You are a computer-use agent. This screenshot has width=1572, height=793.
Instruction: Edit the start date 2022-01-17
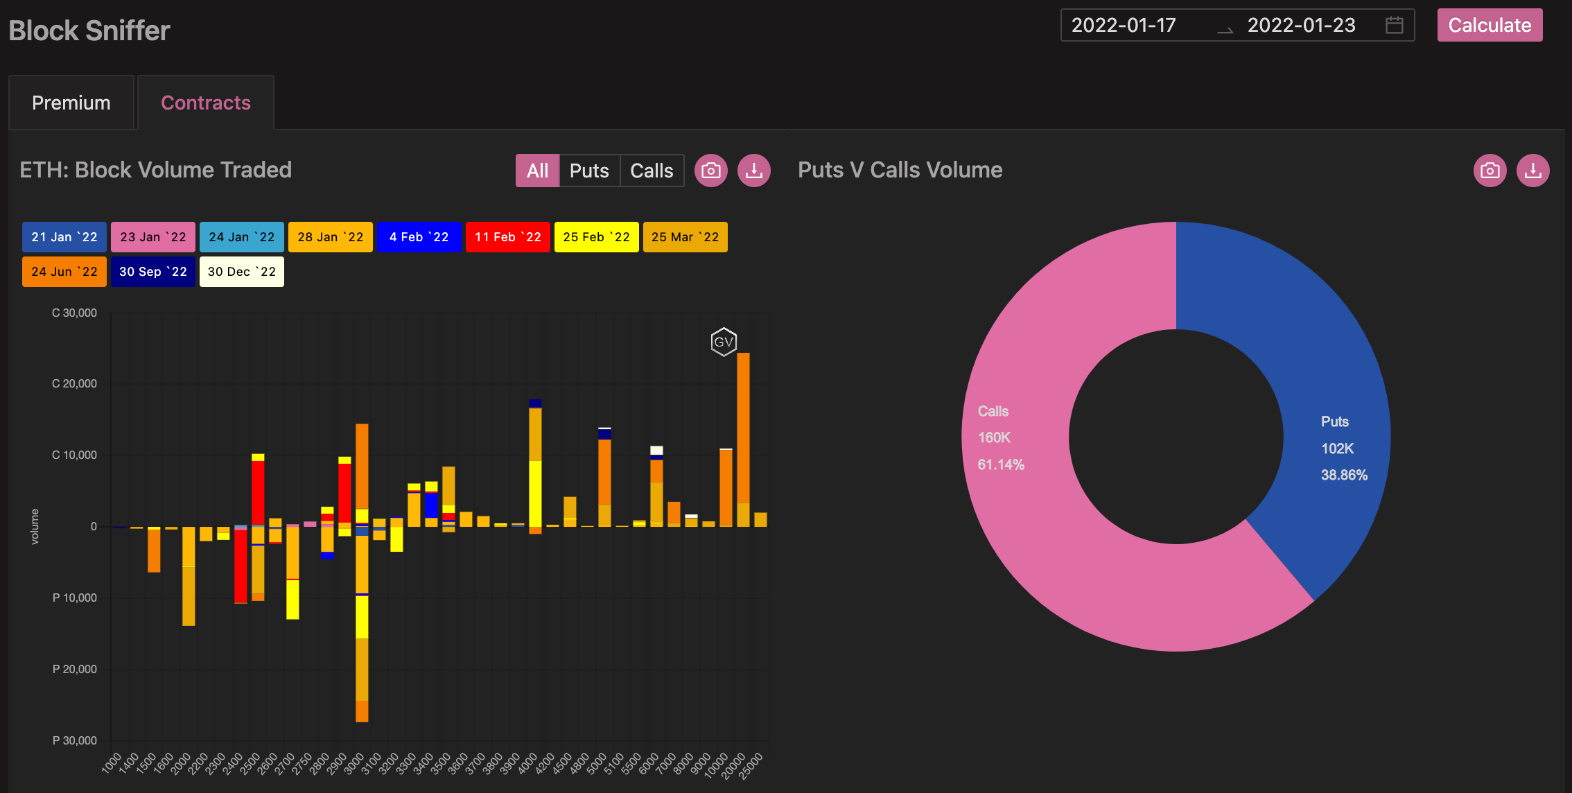(1124, 26)
